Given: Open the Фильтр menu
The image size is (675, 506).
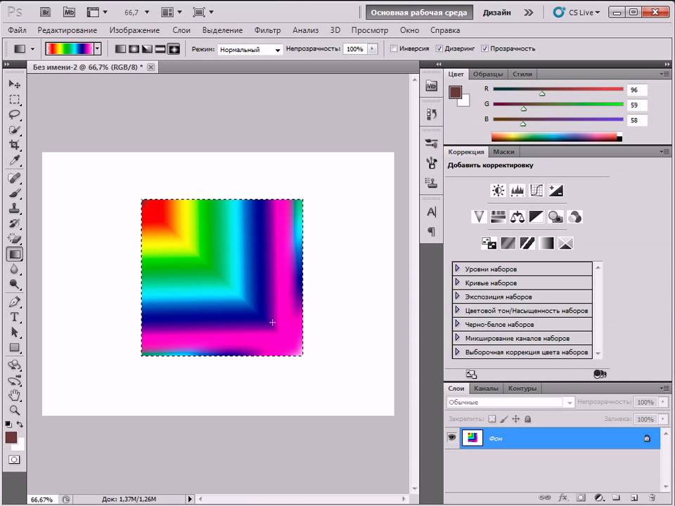Looking at the screenshot, I should (267, 30).
